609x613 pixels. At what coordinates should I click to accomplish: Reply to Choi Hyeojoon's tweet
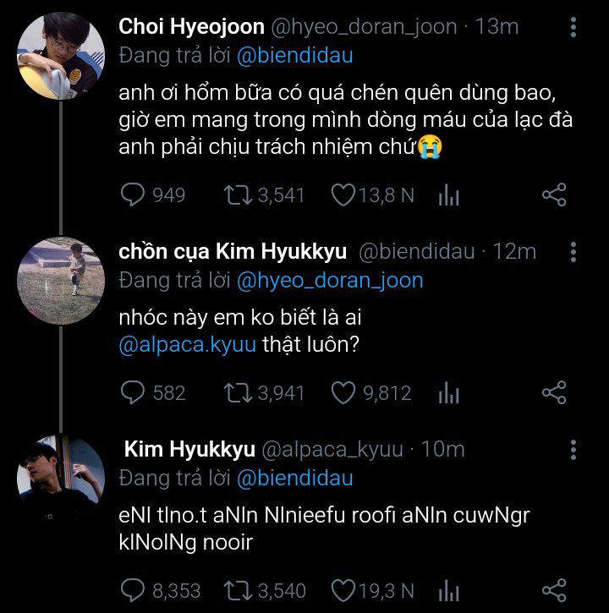coord(134,195)
